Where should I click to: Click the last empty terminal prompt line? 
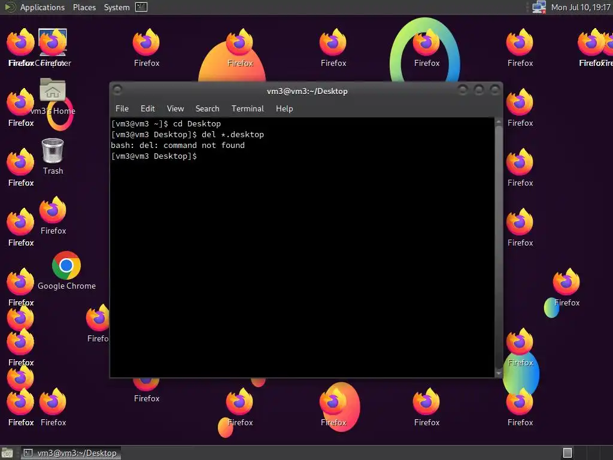[154, 156]
